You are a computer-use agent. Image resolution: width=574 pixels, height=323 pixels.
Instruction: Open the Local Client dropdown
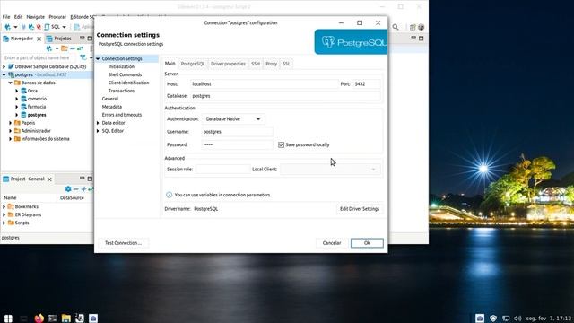pos(330,170)
